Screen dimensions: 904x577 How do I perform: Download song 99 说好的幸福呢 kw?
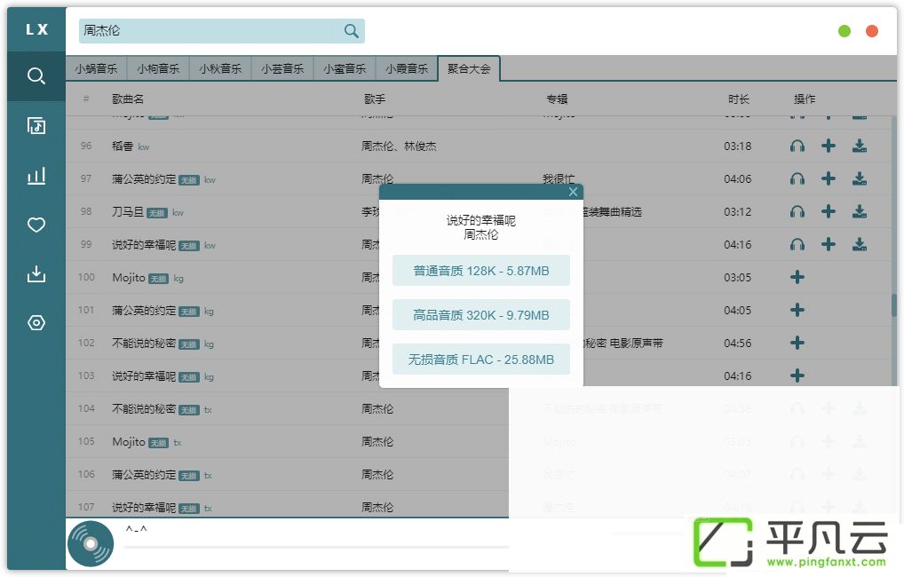pos(860,244)
